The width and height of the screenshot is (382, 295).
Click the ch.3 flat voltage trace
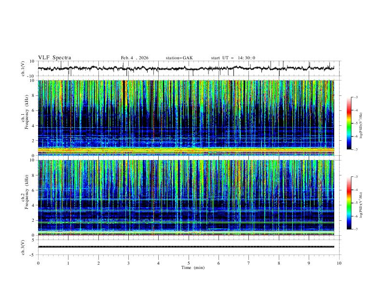coord(186,247)
